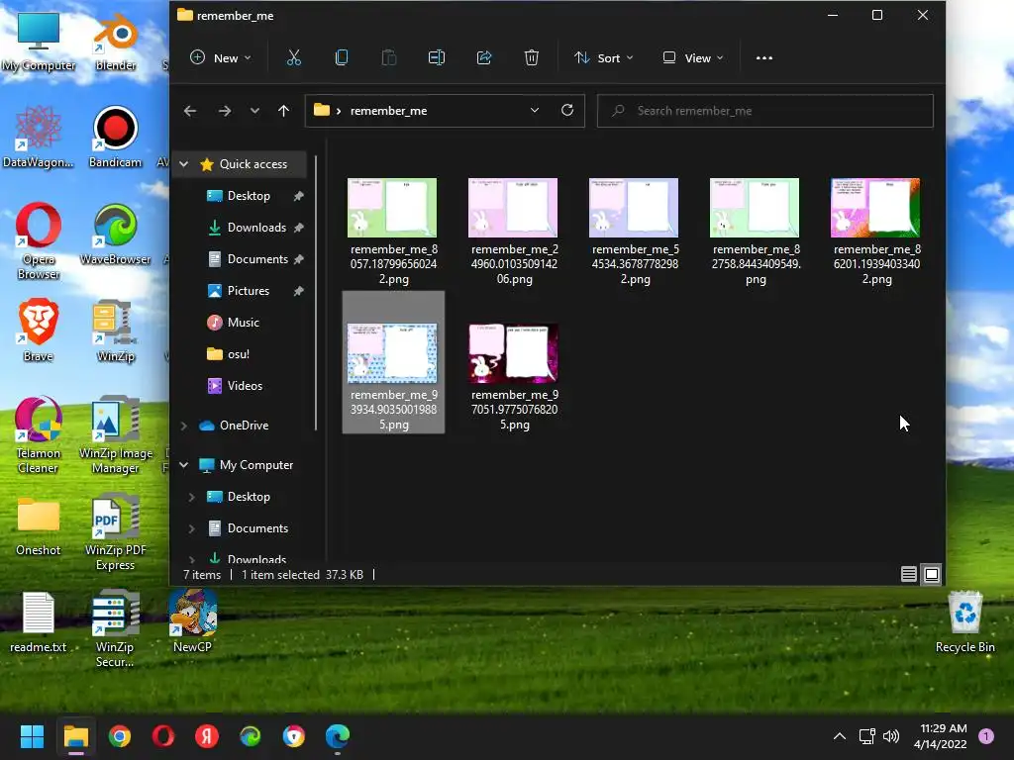Open the volume speaker tray icon

[891, 736]
